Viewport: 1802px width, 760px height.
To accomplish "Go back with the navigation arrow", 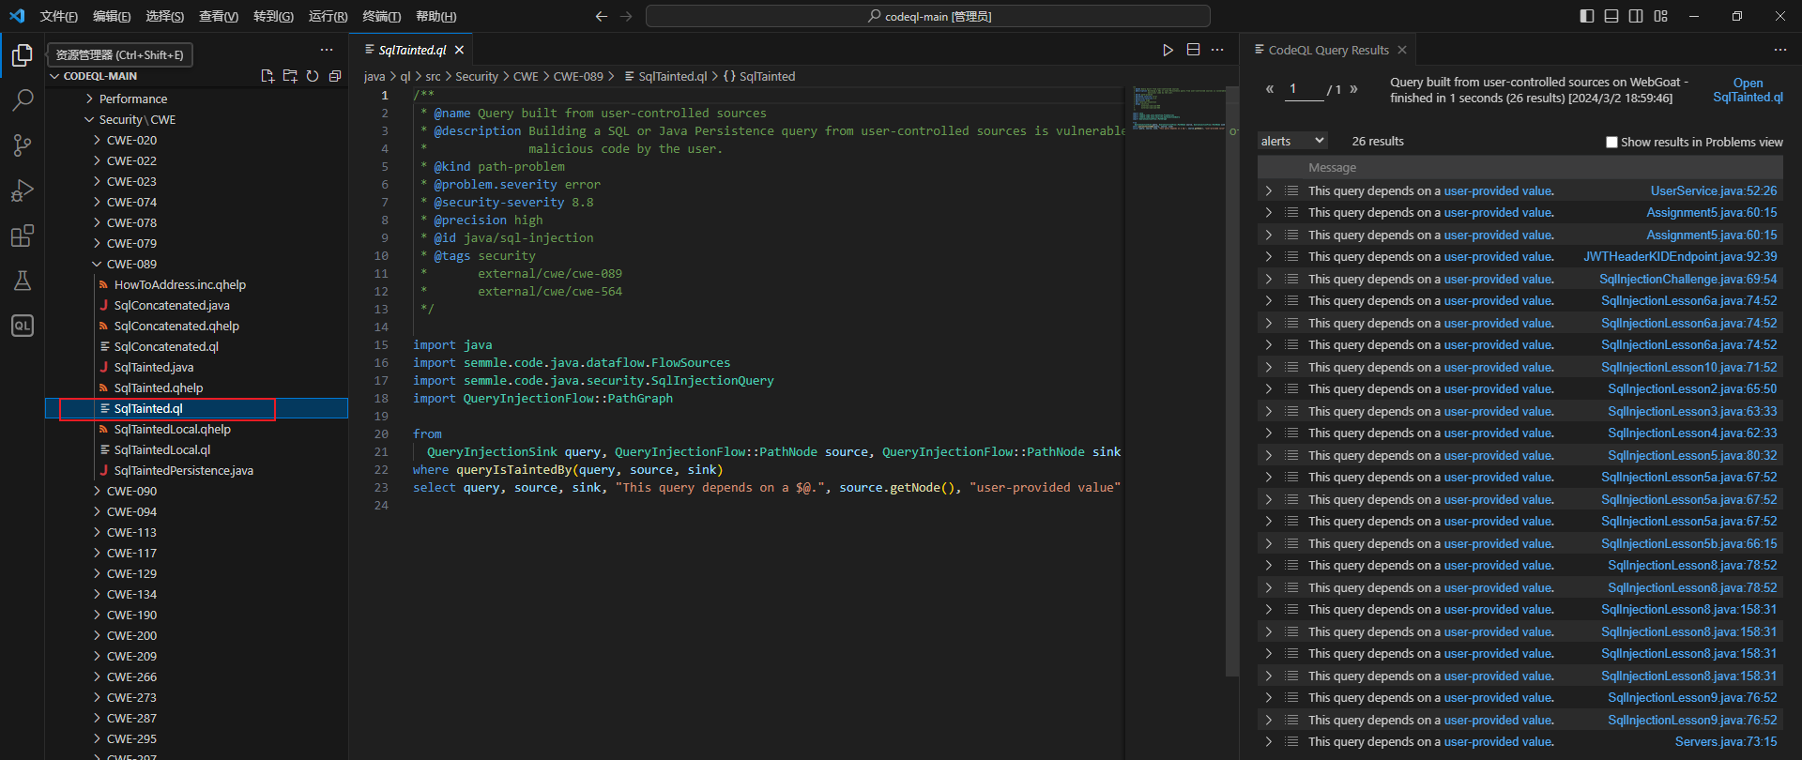I will click(602, 16).
